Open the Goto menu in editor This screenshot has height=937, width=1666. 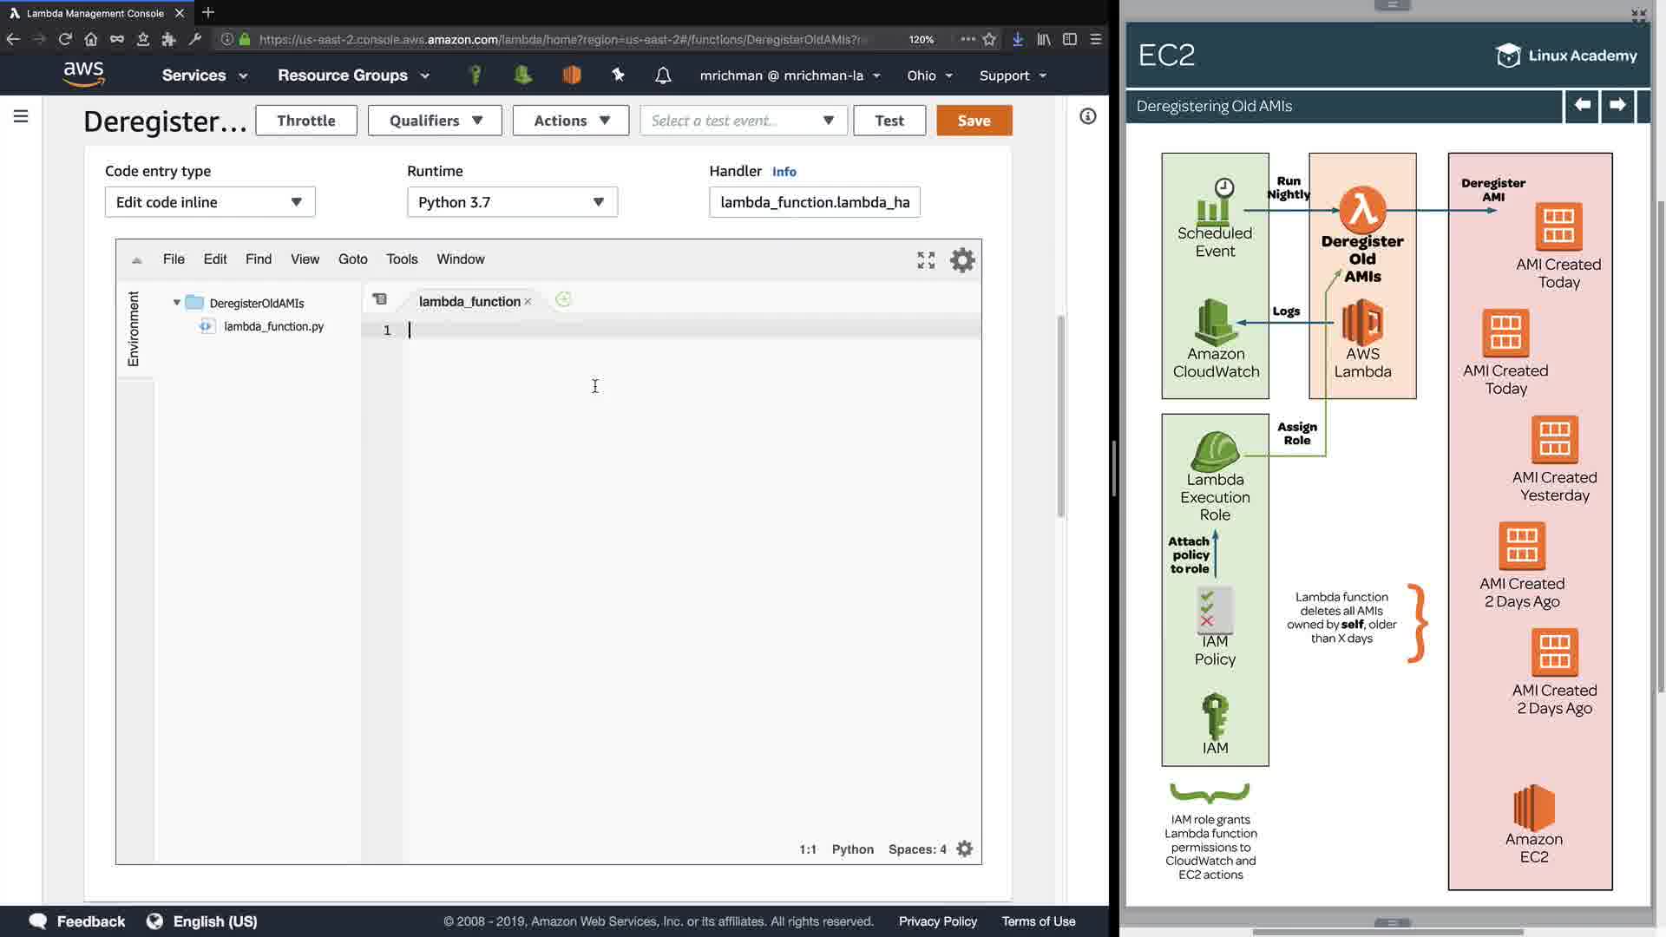click(x=352, y=259)
